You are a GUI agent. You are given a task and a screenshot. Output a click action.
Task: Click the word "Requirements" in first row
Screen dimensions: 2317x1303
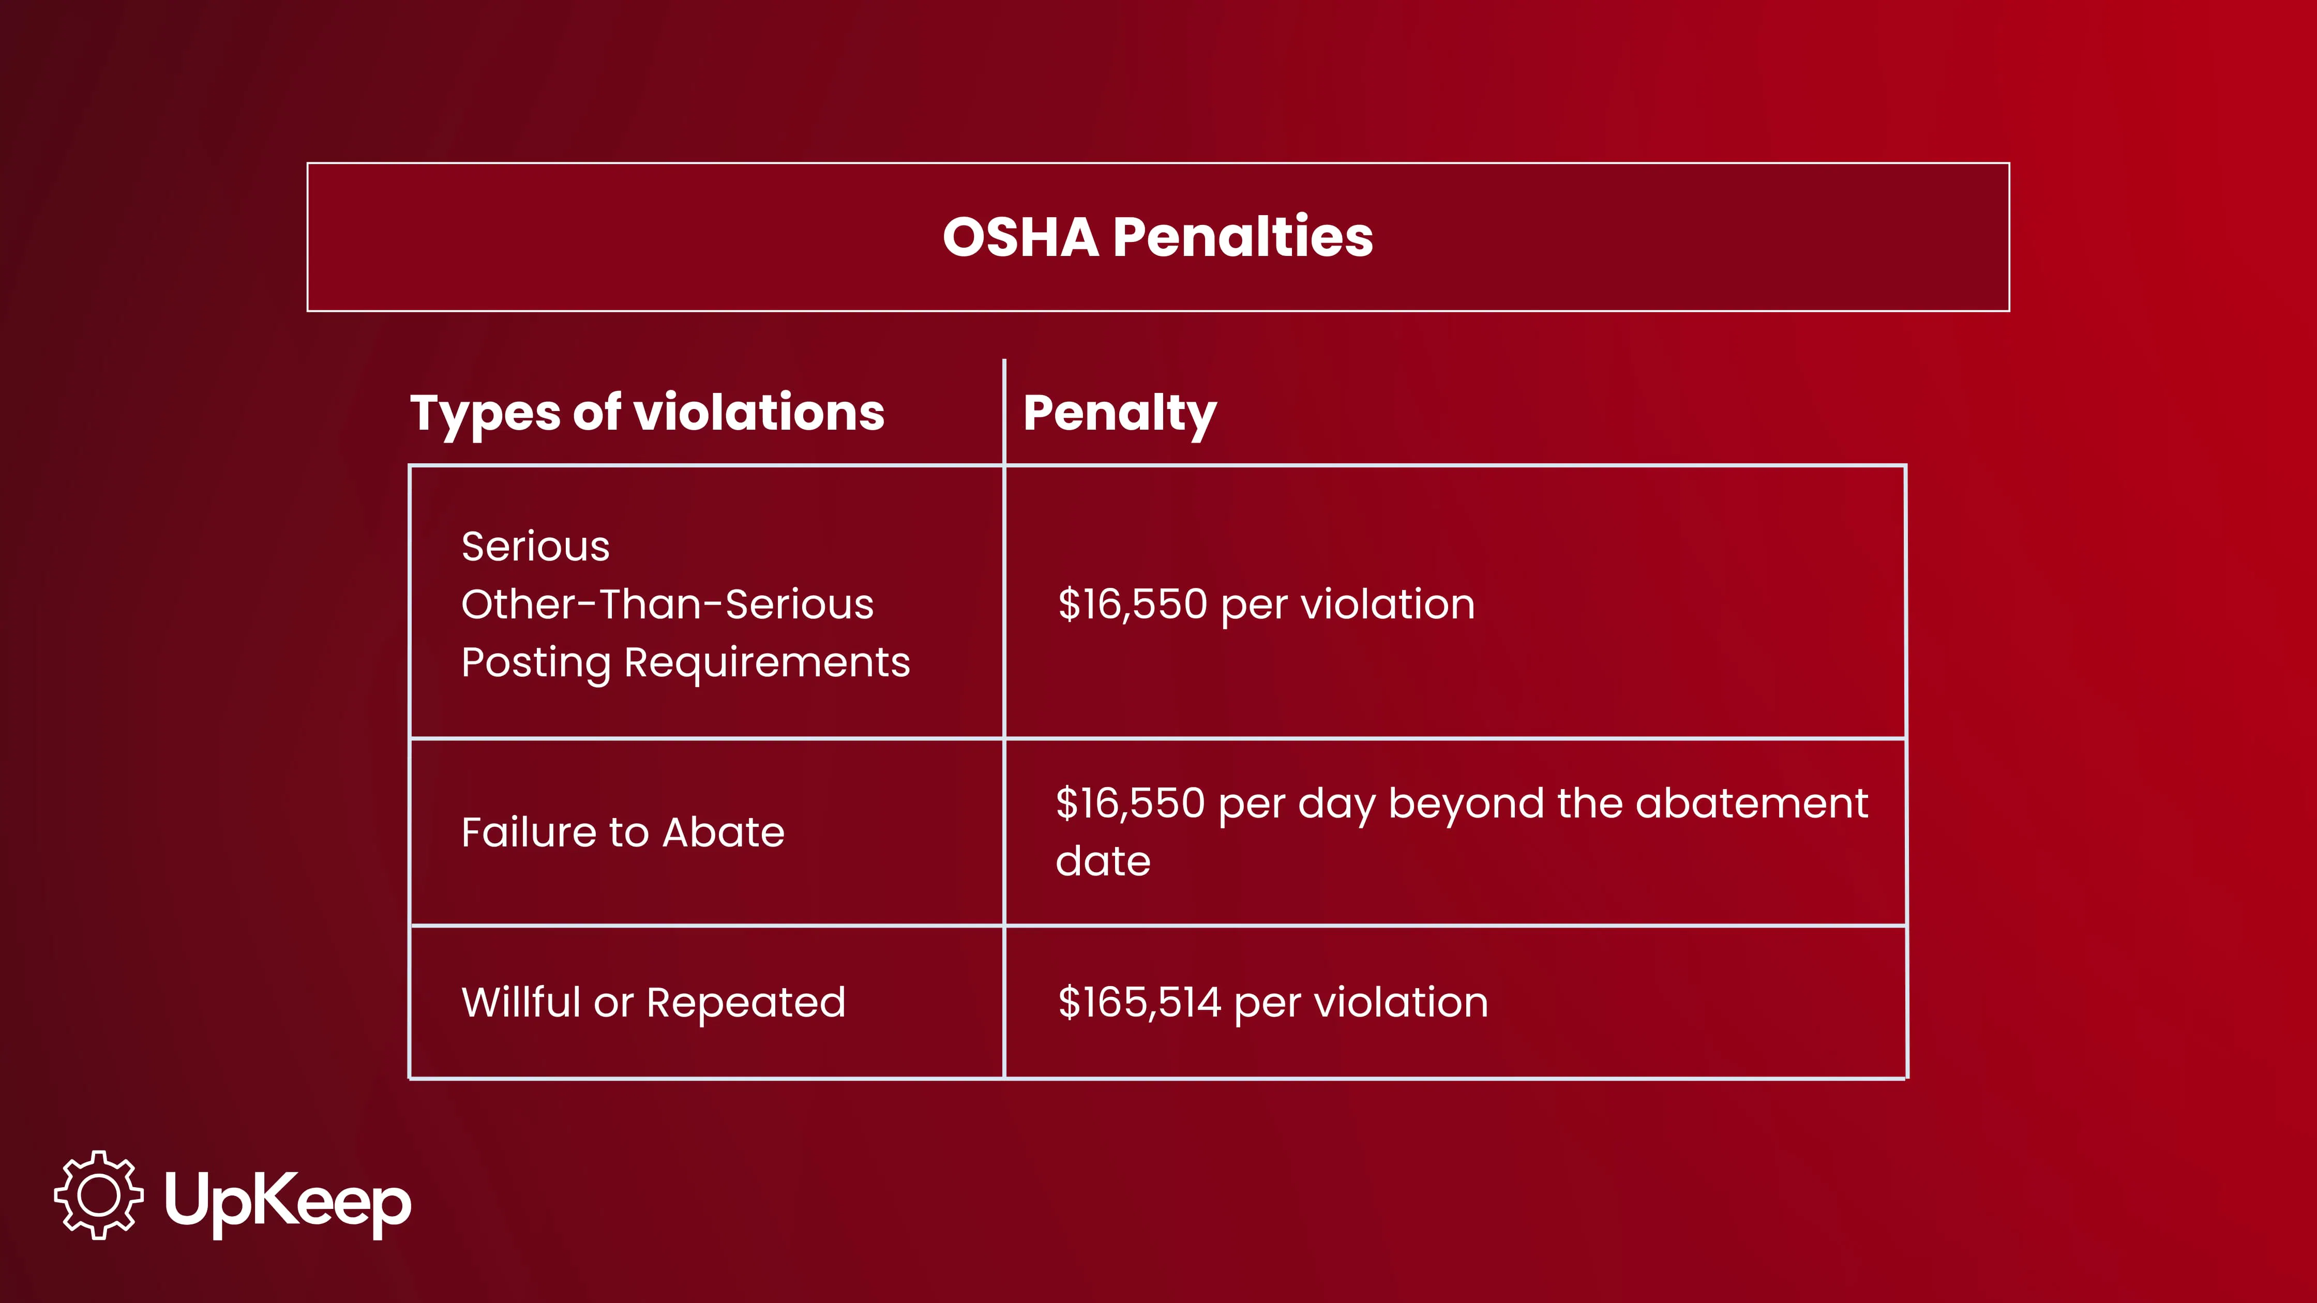(766, 663)
